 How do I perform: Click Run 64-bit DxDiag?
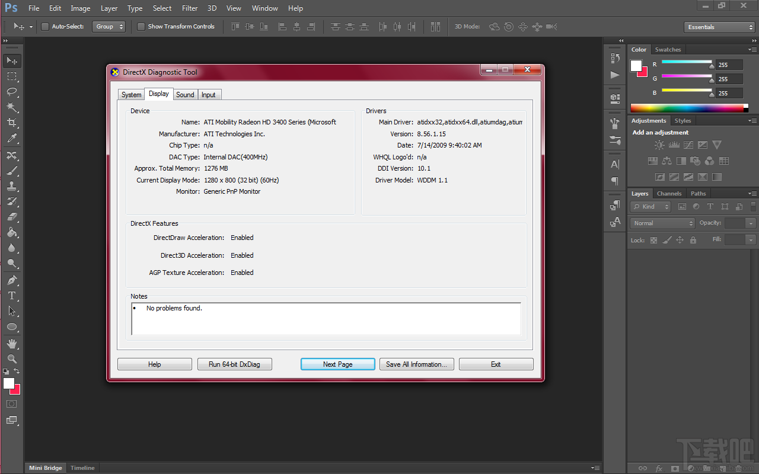[235, 364]
